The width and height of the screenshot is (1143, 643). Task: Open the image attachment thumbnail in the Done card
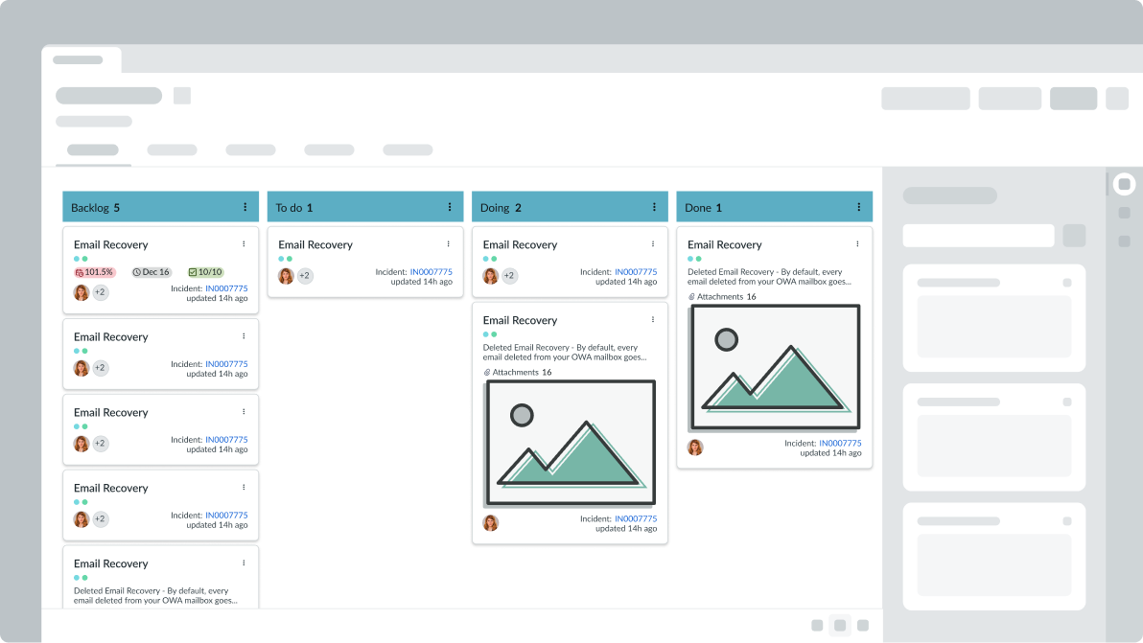[x=775, y=367]
